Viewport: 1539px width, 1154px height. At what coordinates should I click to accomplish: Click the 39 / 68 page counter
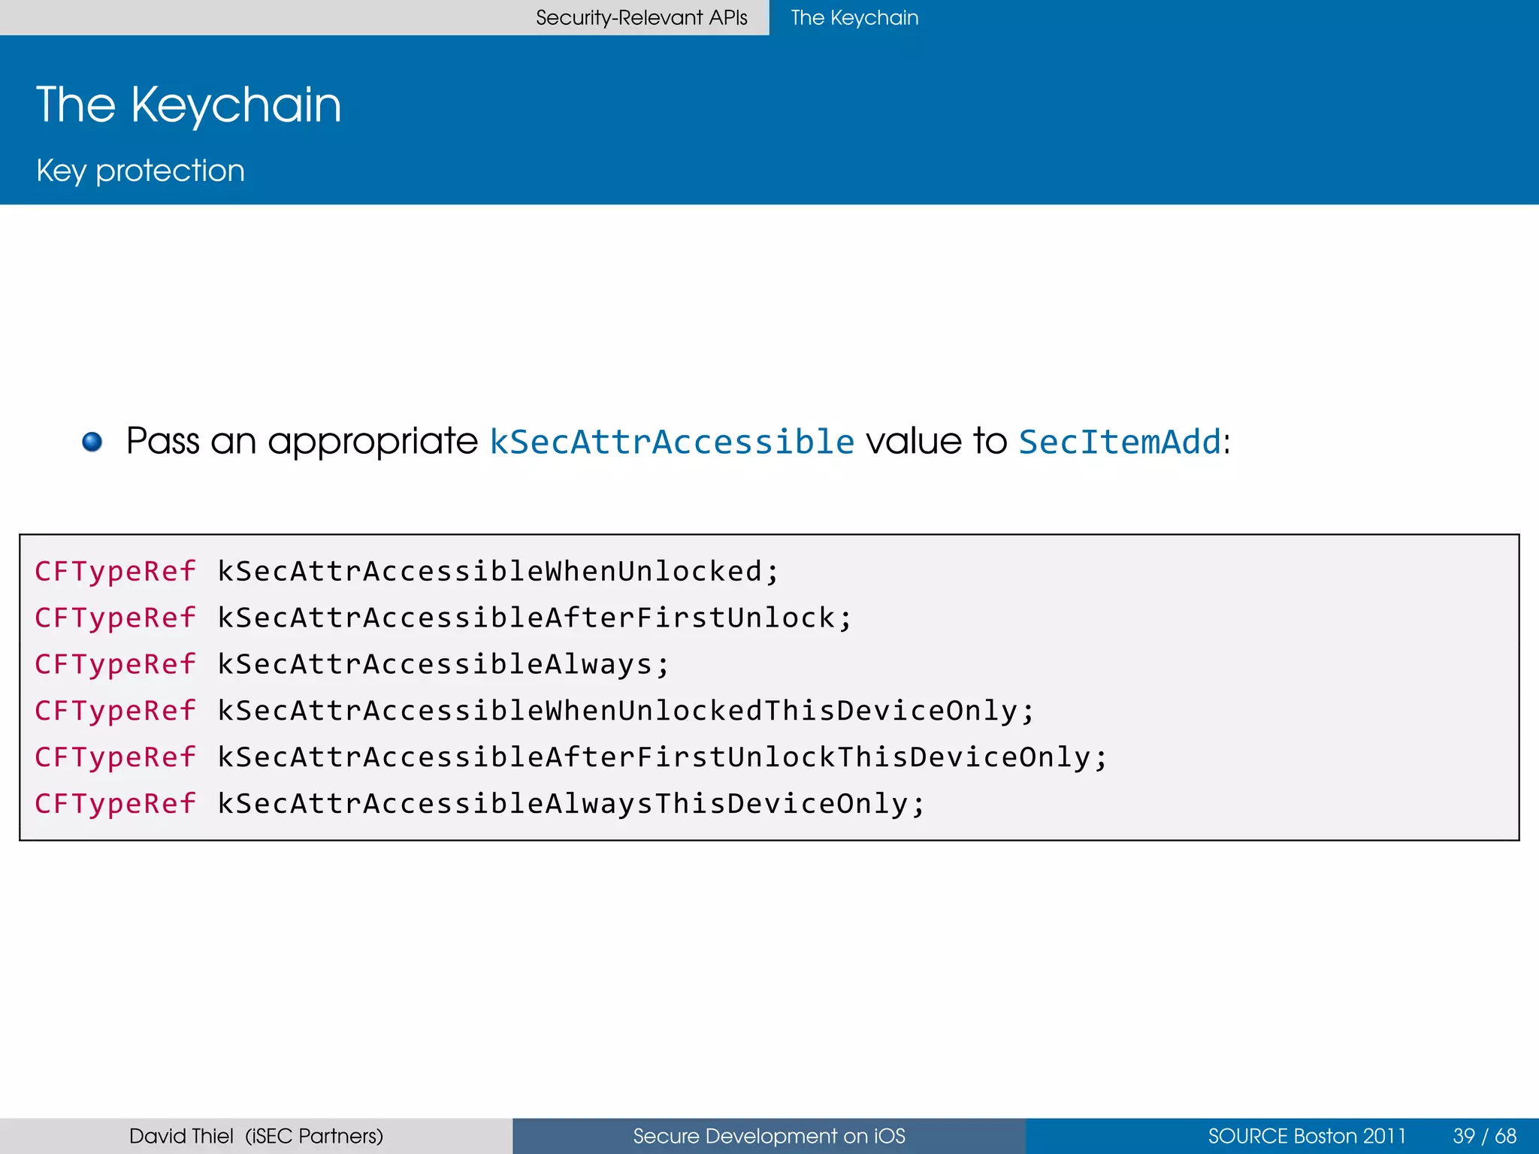tap(1484, 1136)
